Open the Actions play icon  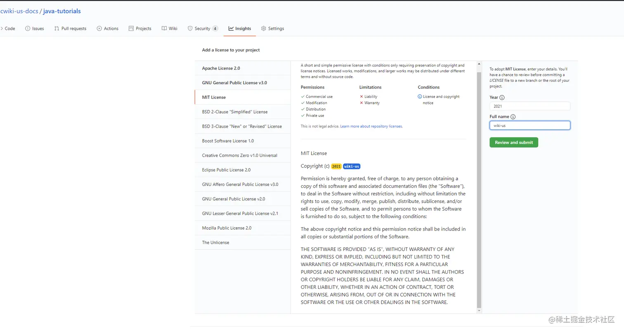point(99,28)
